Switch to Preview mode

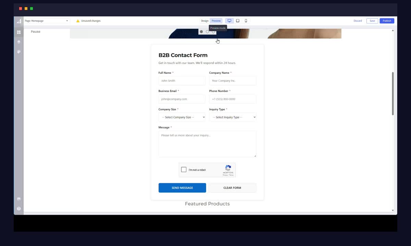pyautogui.click(x=216, y=20)
